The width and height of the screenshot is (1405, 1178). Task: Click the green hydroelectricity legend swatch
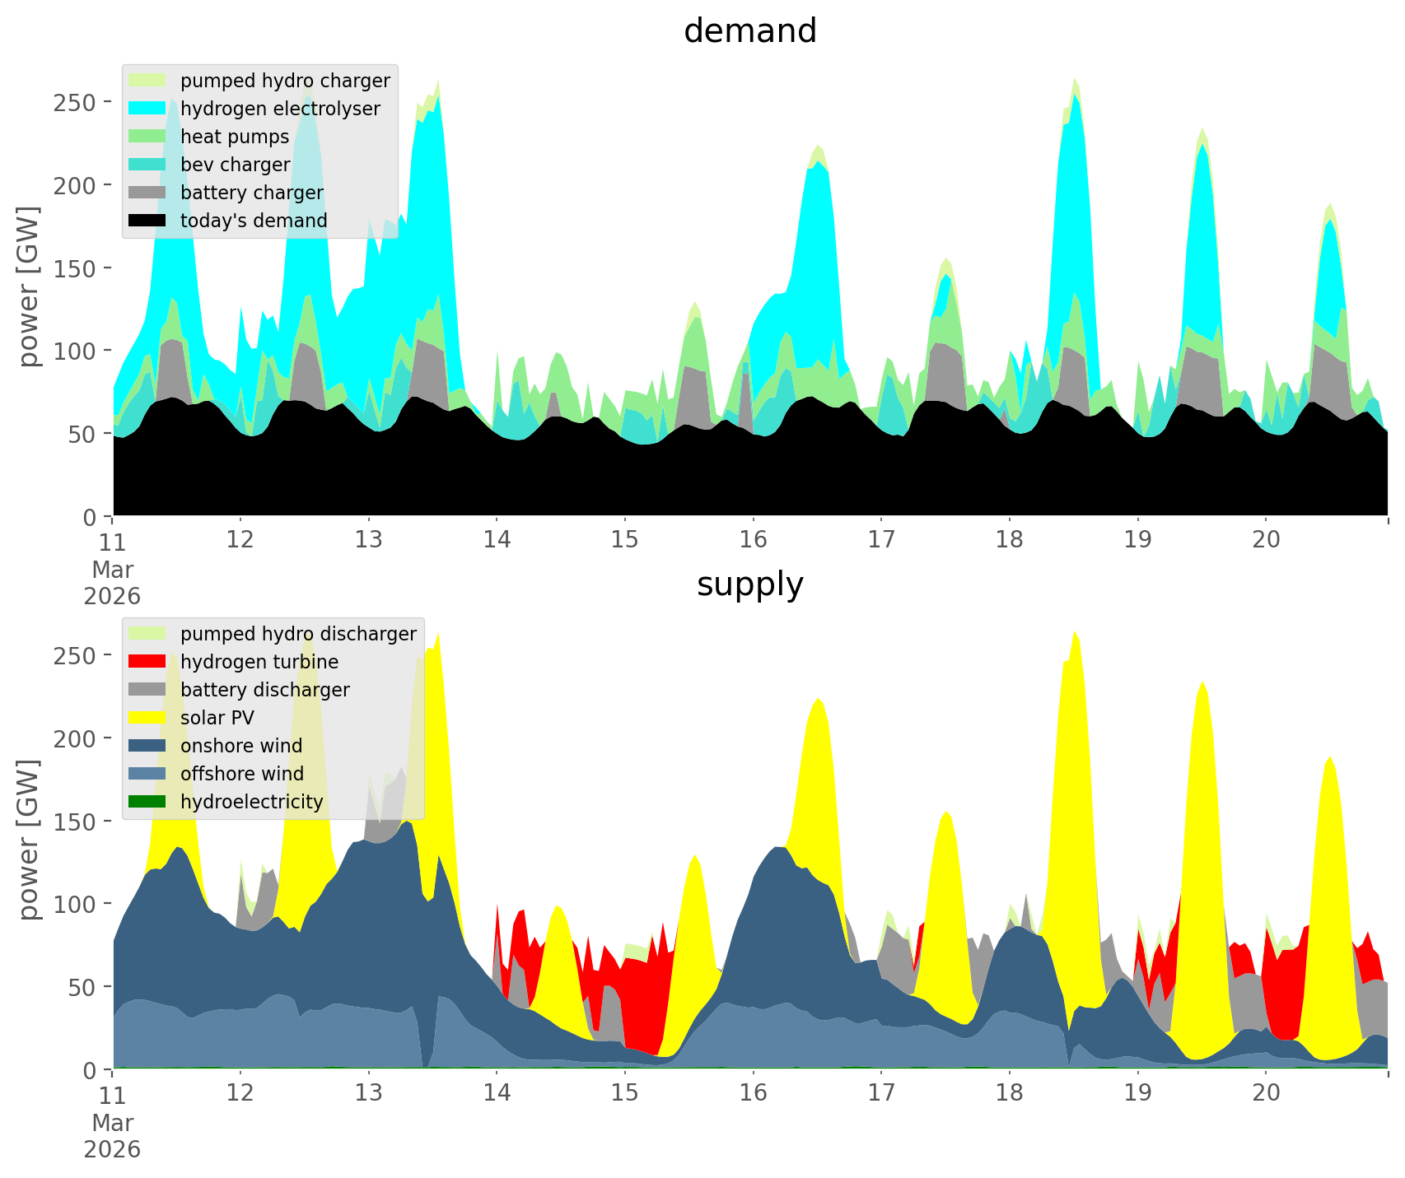click(x=147, y=802)
